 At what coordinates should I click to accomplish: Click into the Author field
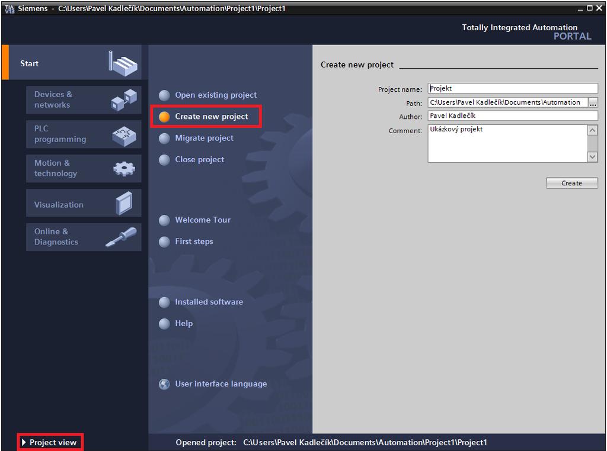click(513, 116)
